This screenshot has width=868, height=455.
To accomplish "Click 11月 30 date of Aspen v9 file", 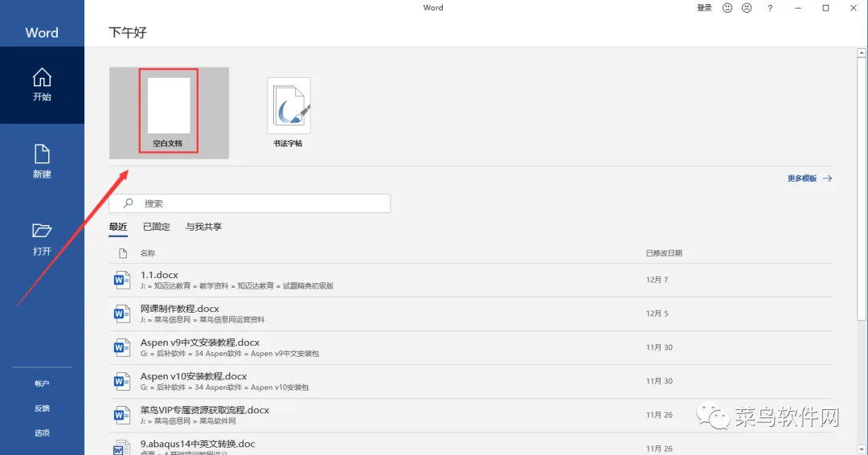I will [x=659, y=347].
